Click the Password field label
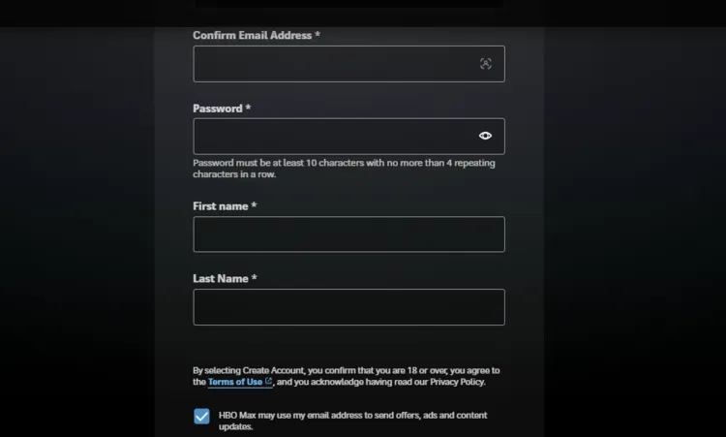 coord(217,109)
